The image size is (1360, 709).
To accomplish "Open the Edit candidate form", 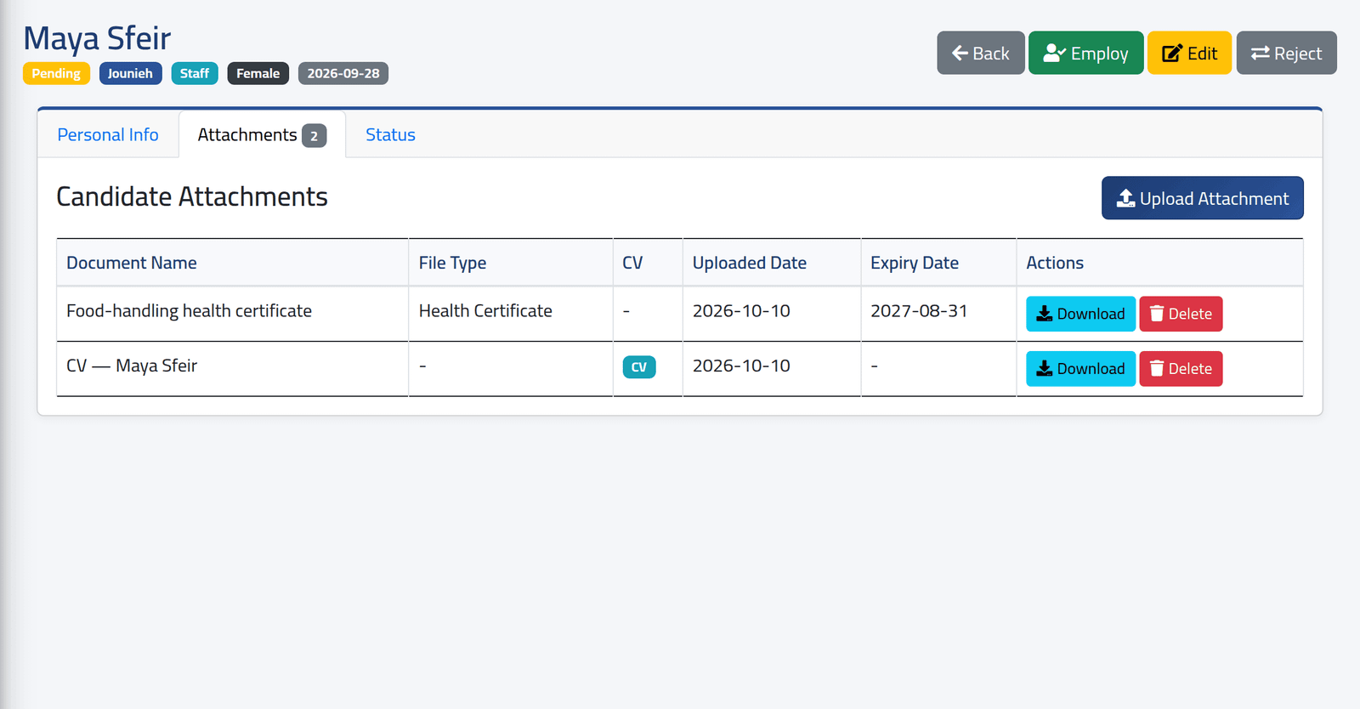I will pos(1189,53).
